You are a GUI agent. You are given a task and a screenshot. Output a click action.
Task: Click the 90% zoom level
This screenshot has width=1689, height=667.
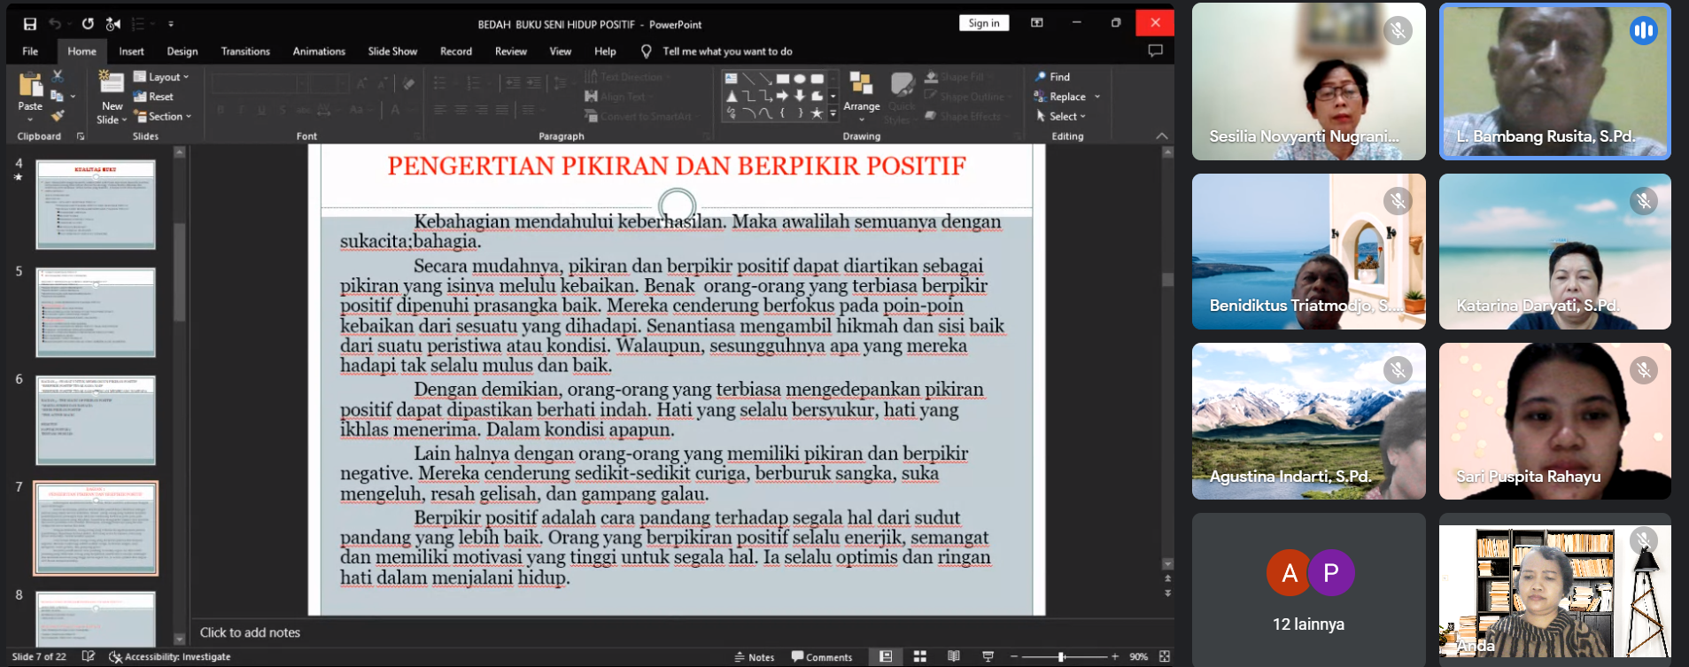click(x=1139, y=657)
